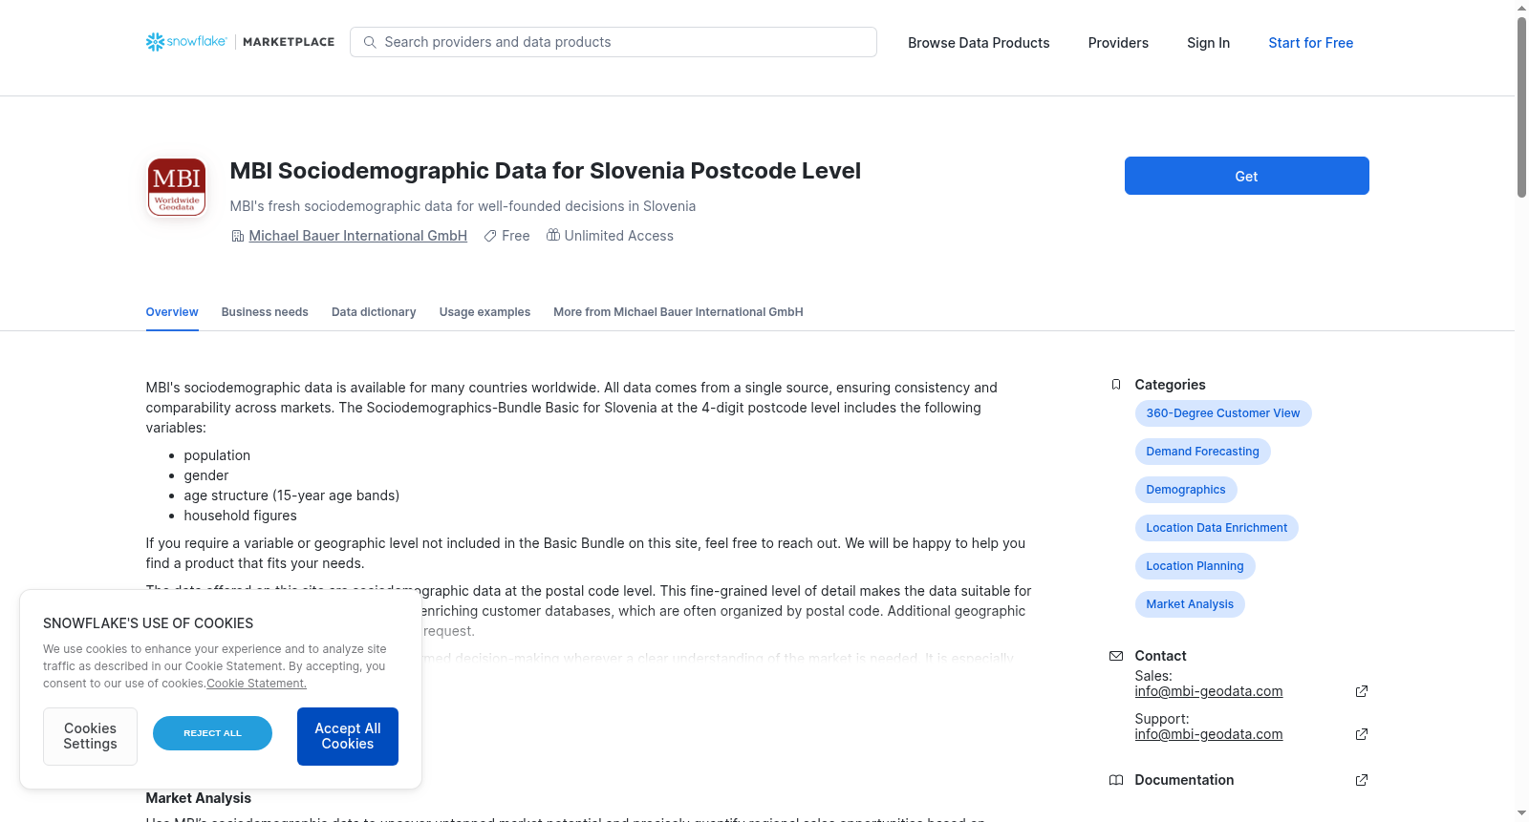Click the 'Categories' sidebar heading
1529x822 pixels.
click(x=1171, y=385)
